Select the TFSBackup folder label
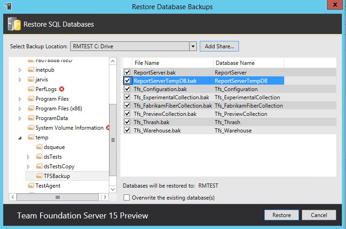346x229 pixels. [57, 176]
